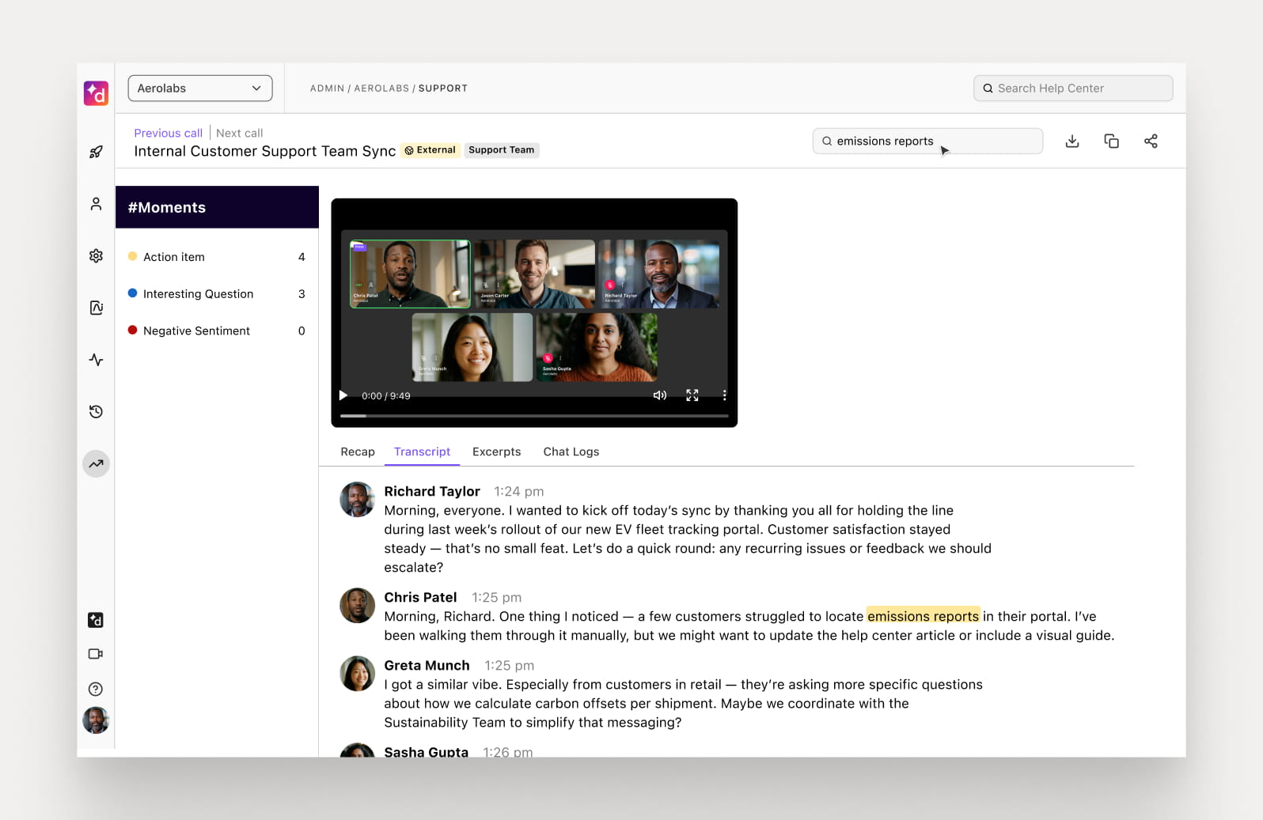Open the video player three-dot menu

(x=724, y=395)
